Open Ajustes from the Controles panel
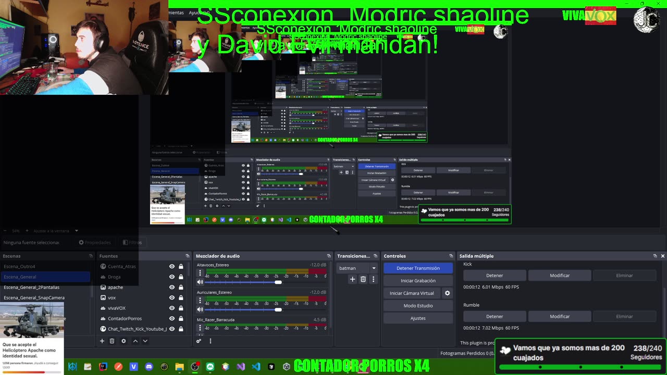 (x=418, y=318)
